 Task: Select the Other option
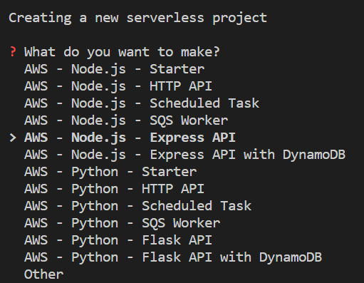pyautogui.click(x=43, y=274)
